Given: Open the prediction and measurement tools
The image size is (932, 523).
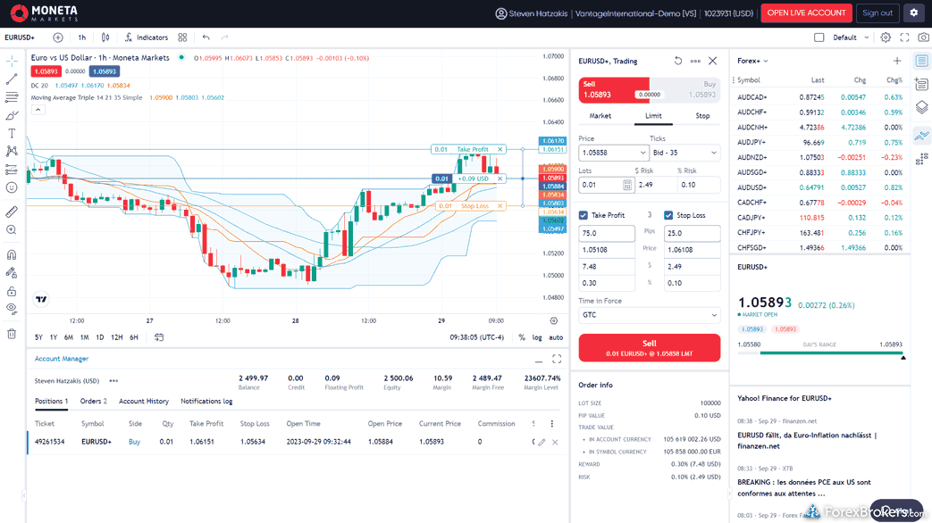Looking at the screenshot, I should click(x=12, y=170).
